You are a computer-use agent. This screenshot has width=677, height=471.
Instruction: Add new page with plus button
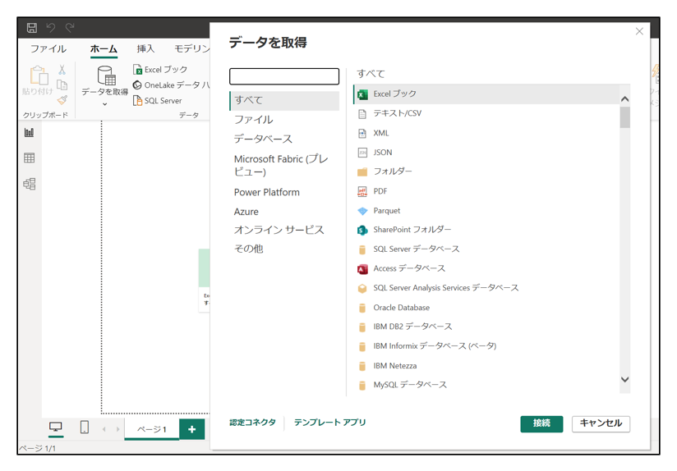(x=192, y=429)
